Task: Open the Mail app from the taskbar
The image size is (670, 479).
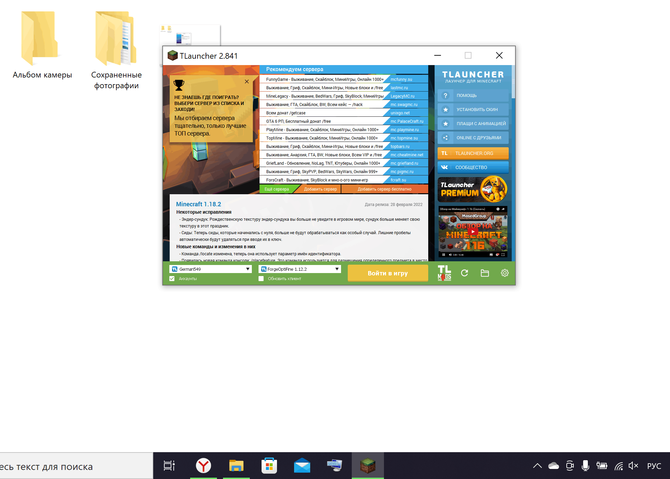Action: point(302,466)
